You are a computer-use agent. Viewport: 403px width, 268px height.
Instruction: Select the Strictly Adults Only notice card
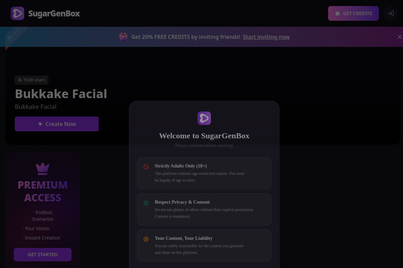click(204, 173)
